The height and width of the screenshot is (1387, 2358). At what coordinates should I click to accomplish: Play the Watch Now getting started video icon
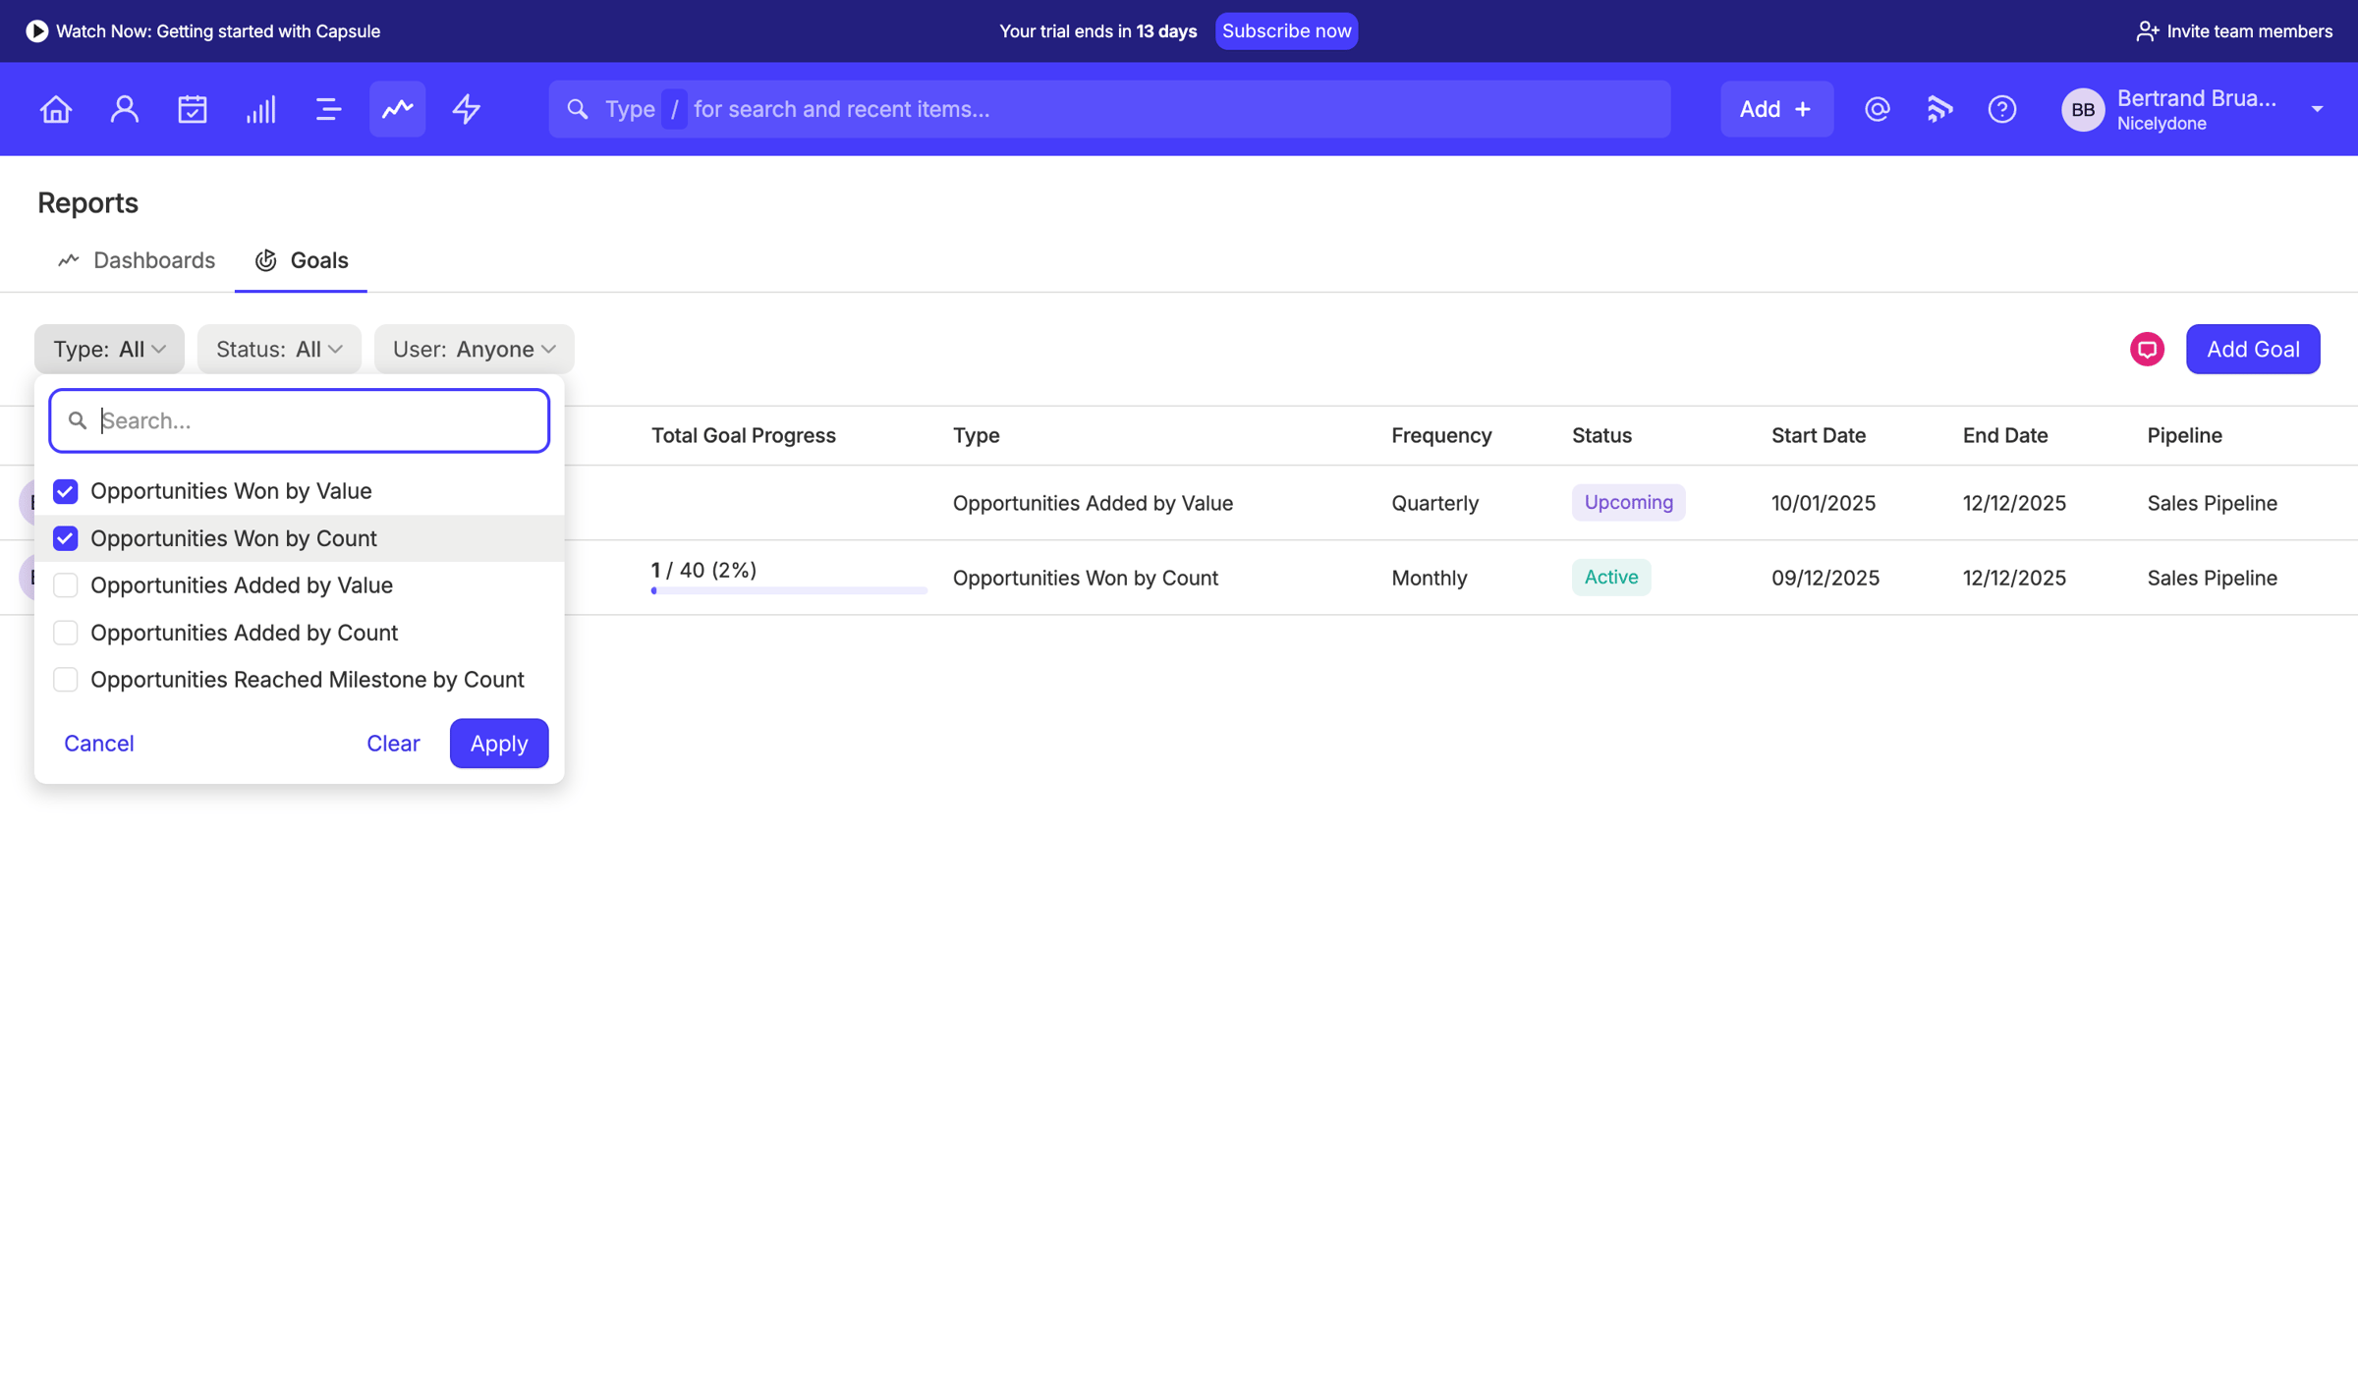click(x=36, y=30)
